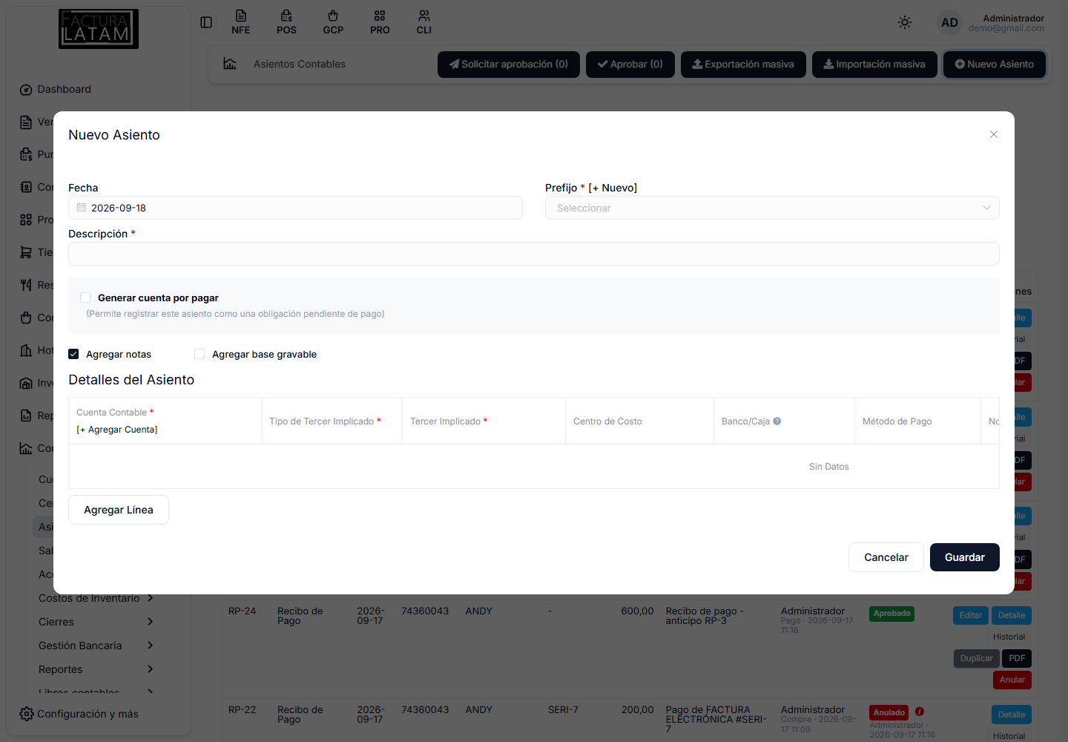The width and height of the screenshot is (1068, 742).
Task: Open the PRO shortcut icon
Action: (380, 22)
